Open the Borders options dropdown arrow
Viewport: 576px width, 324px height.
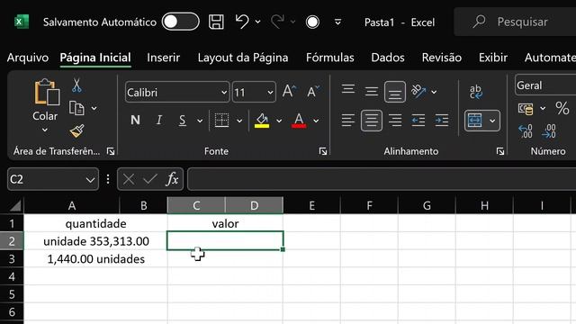click(x=239, y=121)
